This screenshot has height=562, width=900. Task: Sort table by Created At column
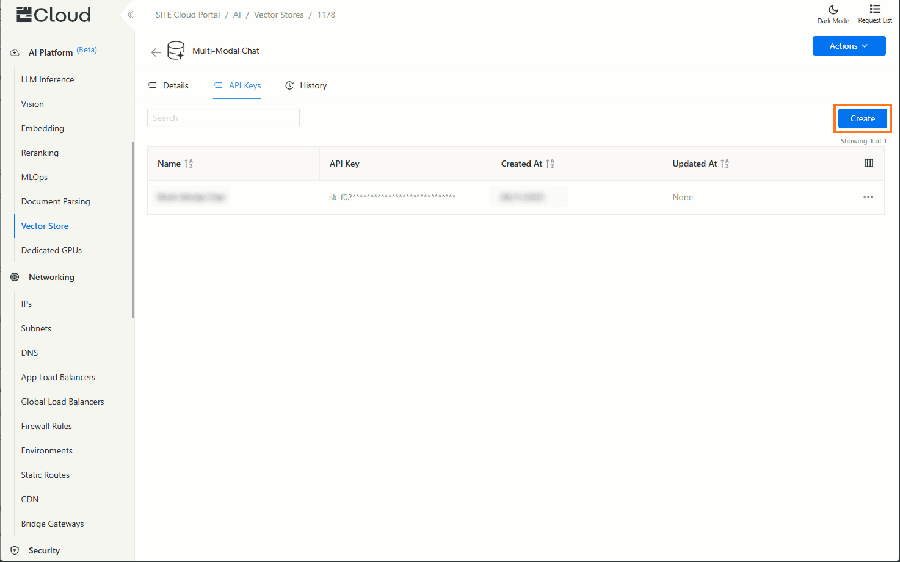click(550, 164)
